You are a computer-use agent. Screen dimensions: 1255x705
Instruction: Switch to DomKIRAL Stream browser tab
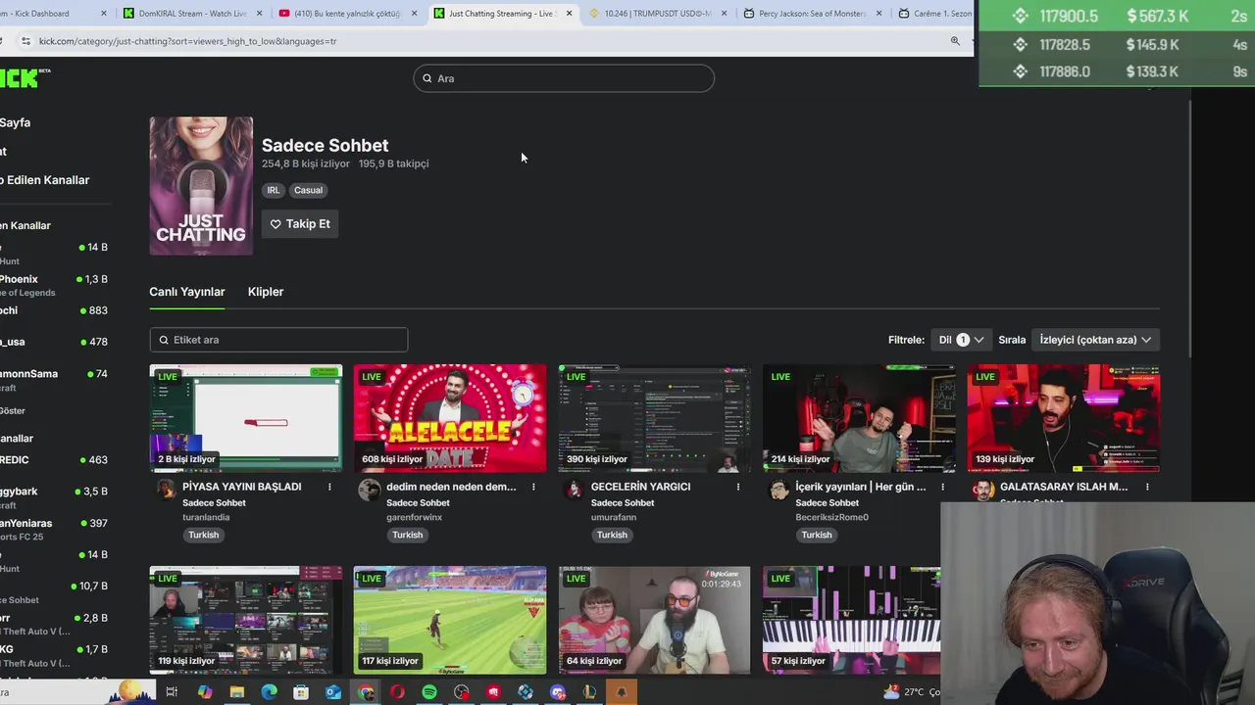(193, 14)
